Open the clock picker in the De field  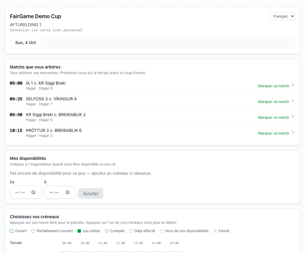coord(33,192)
